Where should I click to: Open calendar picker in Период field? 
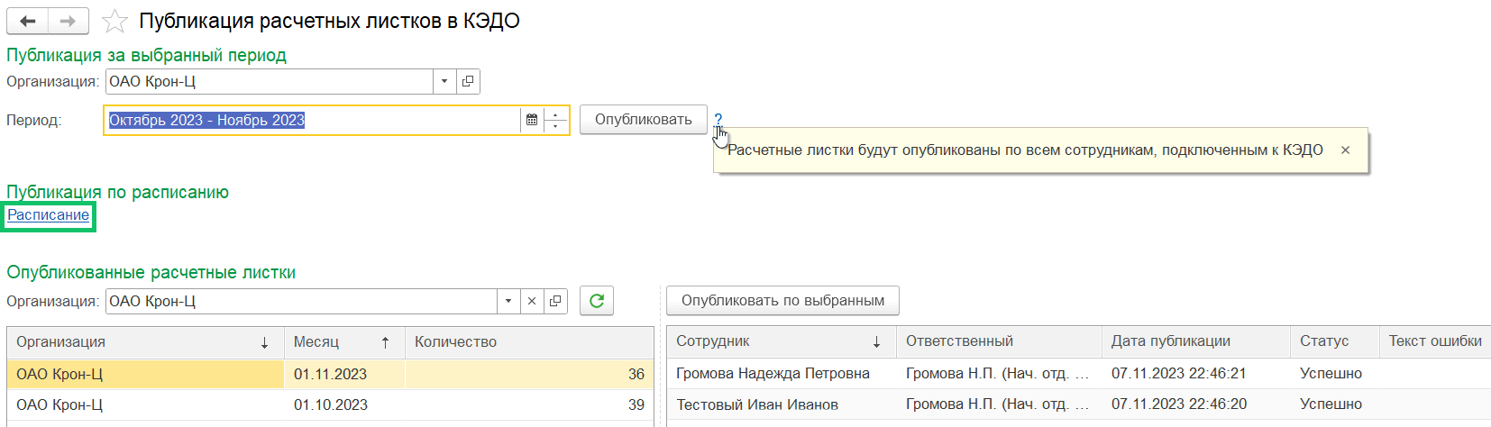coord(532,120)
